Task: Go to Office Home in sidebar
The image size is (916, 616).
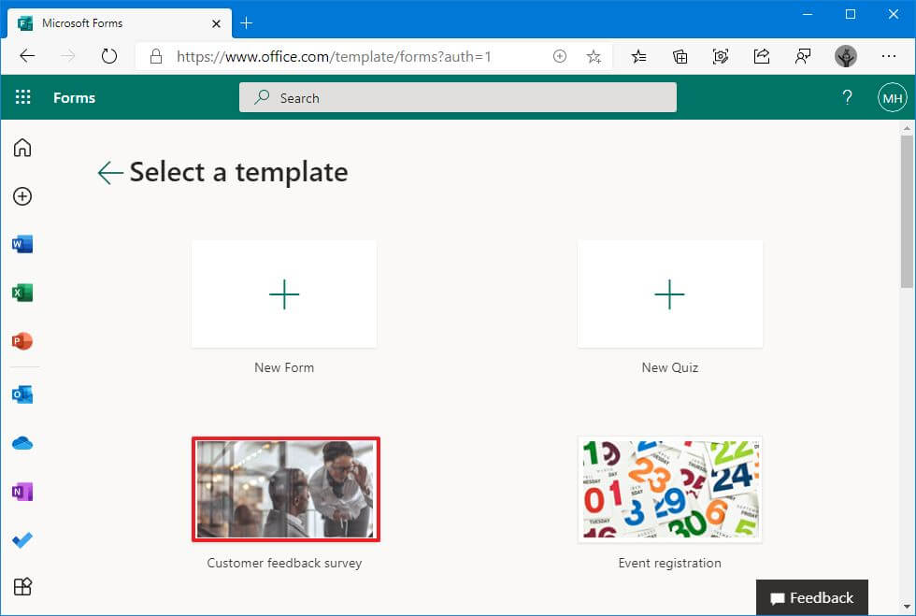Action: pyautogui.click(x=22, y=148)
